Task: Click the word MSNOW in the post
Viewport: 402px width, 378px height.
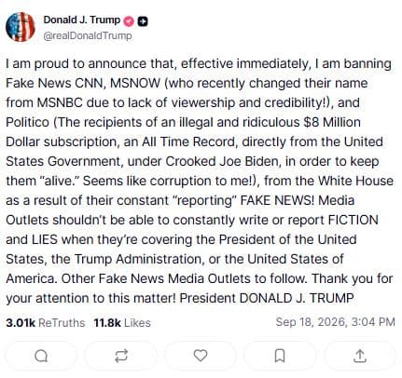Action: (135, 83)
